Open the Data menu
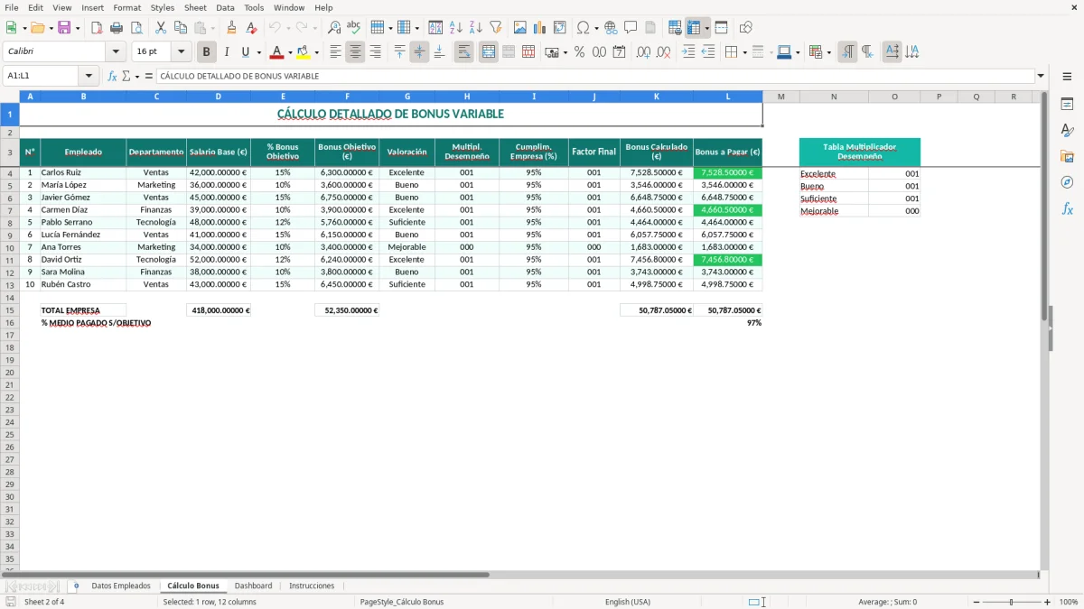This screenshot has height=609, width=1084. [225, 7]
